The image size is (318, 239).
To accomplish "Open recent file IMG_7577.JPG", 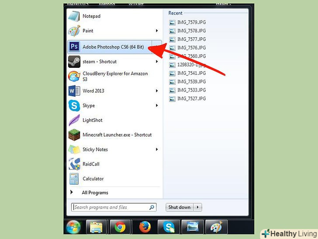I will 187,39.
